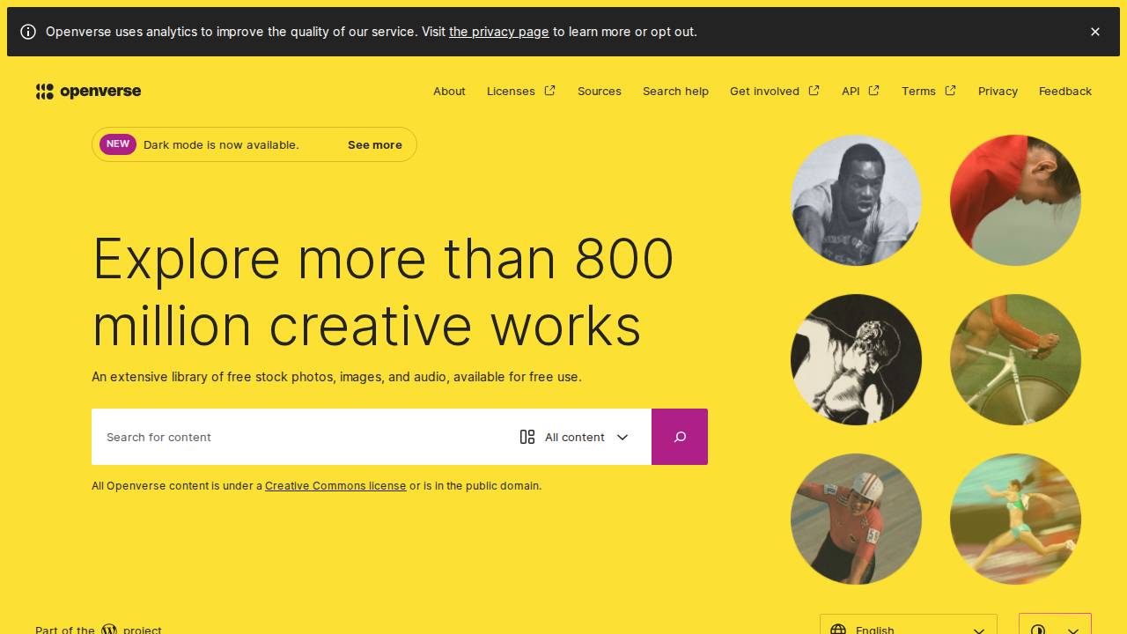Open the privacy page link
The width and height of the screenshot is (1127, 634).
pos(498,32)
